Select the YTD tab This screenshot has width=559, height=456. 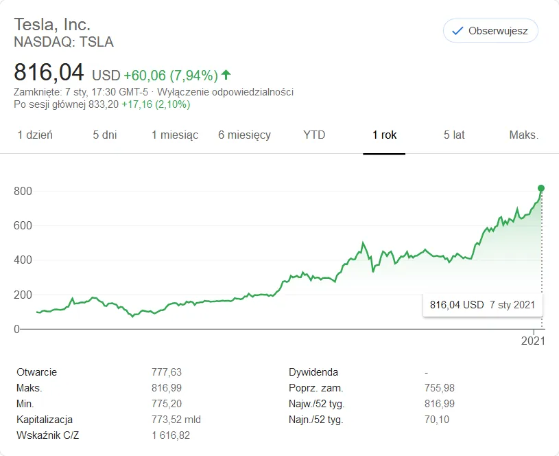[x=314, y=135]
